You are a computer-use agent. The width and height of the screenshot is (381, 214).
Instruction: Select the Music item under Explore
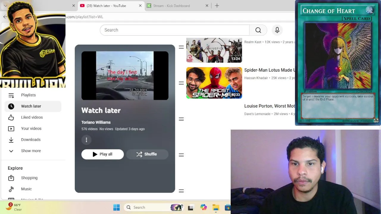click(33, 189)
